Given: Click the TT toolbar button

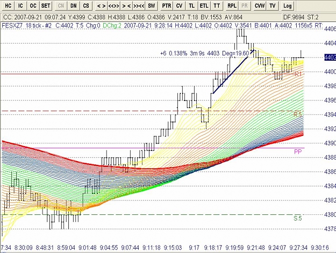Looking at the screenshot, I should (217, 5).
